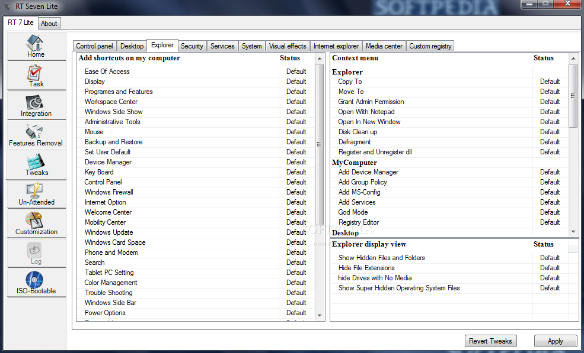Switch to the RT 7 Lite tab
584x353 pixels.
point(21,22)
